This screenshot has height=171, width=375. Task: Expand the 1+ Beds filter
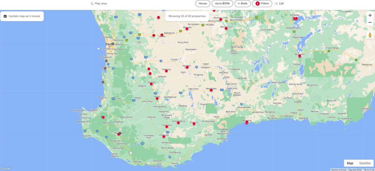242,3
